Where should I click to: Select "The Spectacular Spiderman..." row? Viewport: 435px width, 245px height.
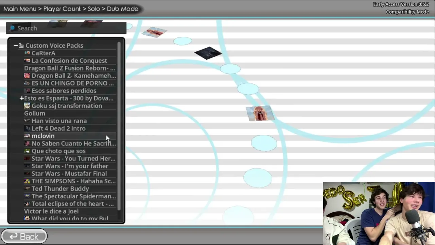coord(70,196)
